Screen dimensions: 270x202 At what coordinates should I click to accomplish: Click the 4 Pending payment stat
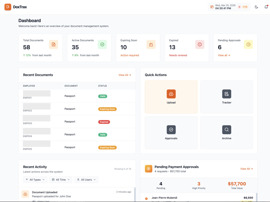click(161, 186)
